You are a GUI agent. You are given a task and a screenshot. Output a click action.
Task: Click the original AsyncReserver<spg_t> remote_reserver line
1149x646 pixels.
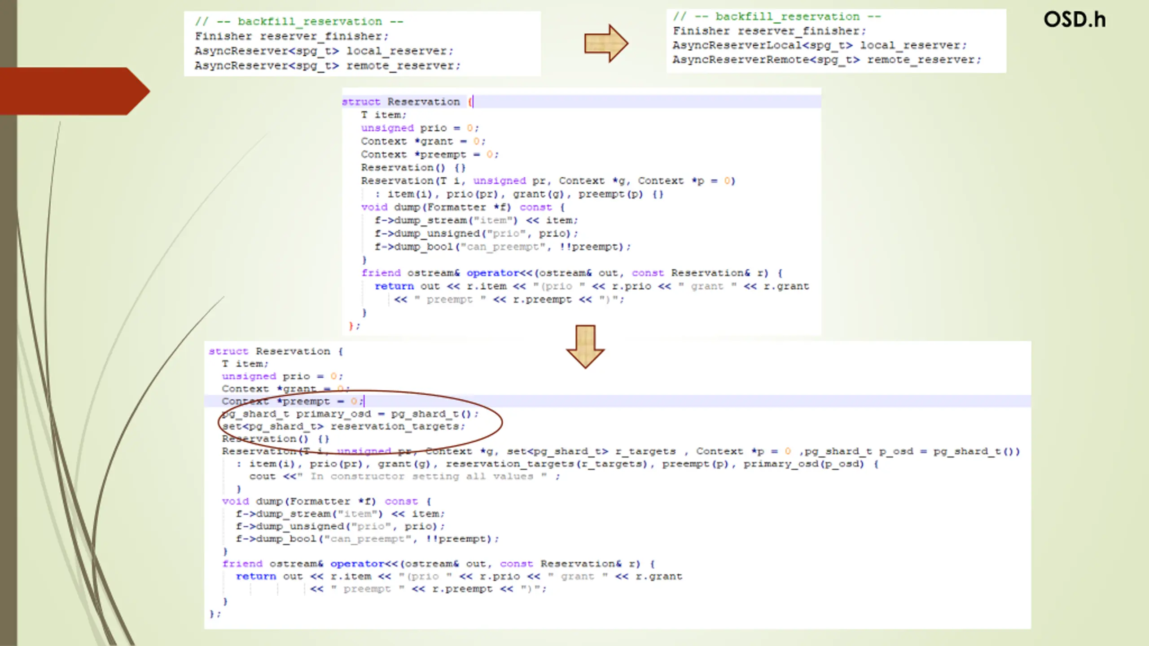click(x=328, y=66)
